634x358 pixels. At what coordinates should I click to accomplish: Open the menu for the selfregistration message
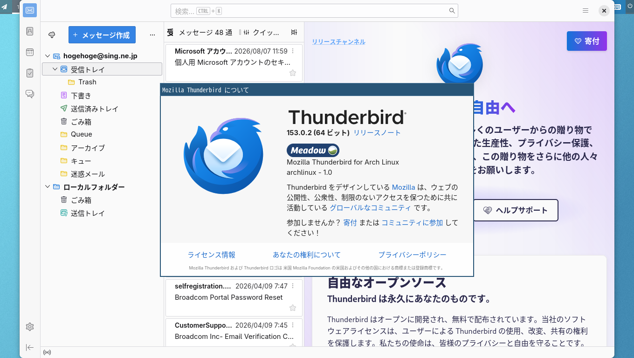click(x=293, y=286)
